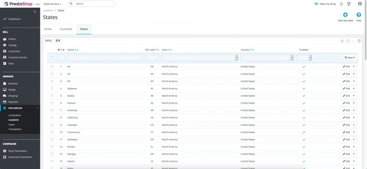Focus the ID filter input
The width and height of the screenshot is (367, 169).
pyautogui.click(x=61, y=58)
